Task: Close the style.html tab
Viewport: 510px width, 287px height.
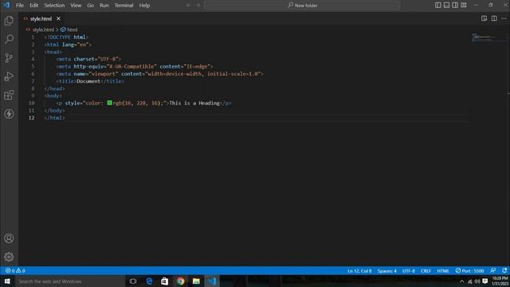Action: coord(58,18)
